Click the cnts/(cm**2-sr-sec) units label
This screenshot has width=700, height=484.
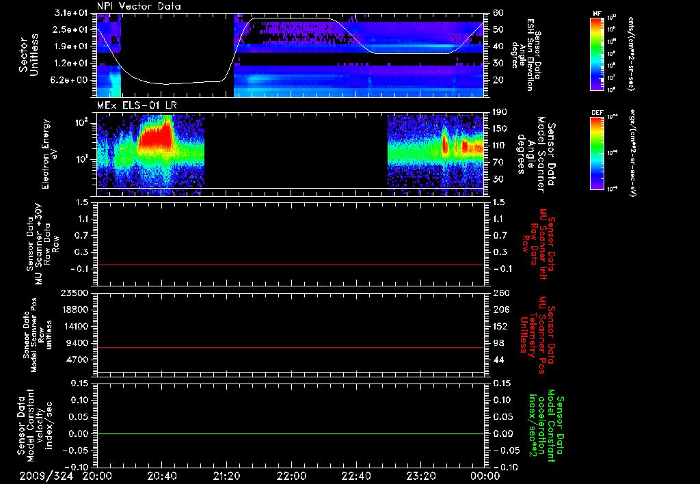[631, 54]
